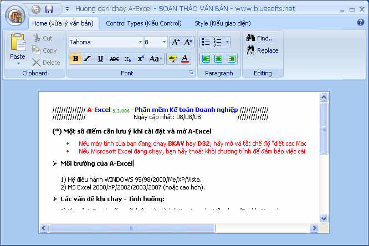The image size is (369, 246).
Task: Click the line 'Hệ điều hành WINDOWS 95/98/2000/Me/XP/Vista'
Action: (131, 180)
